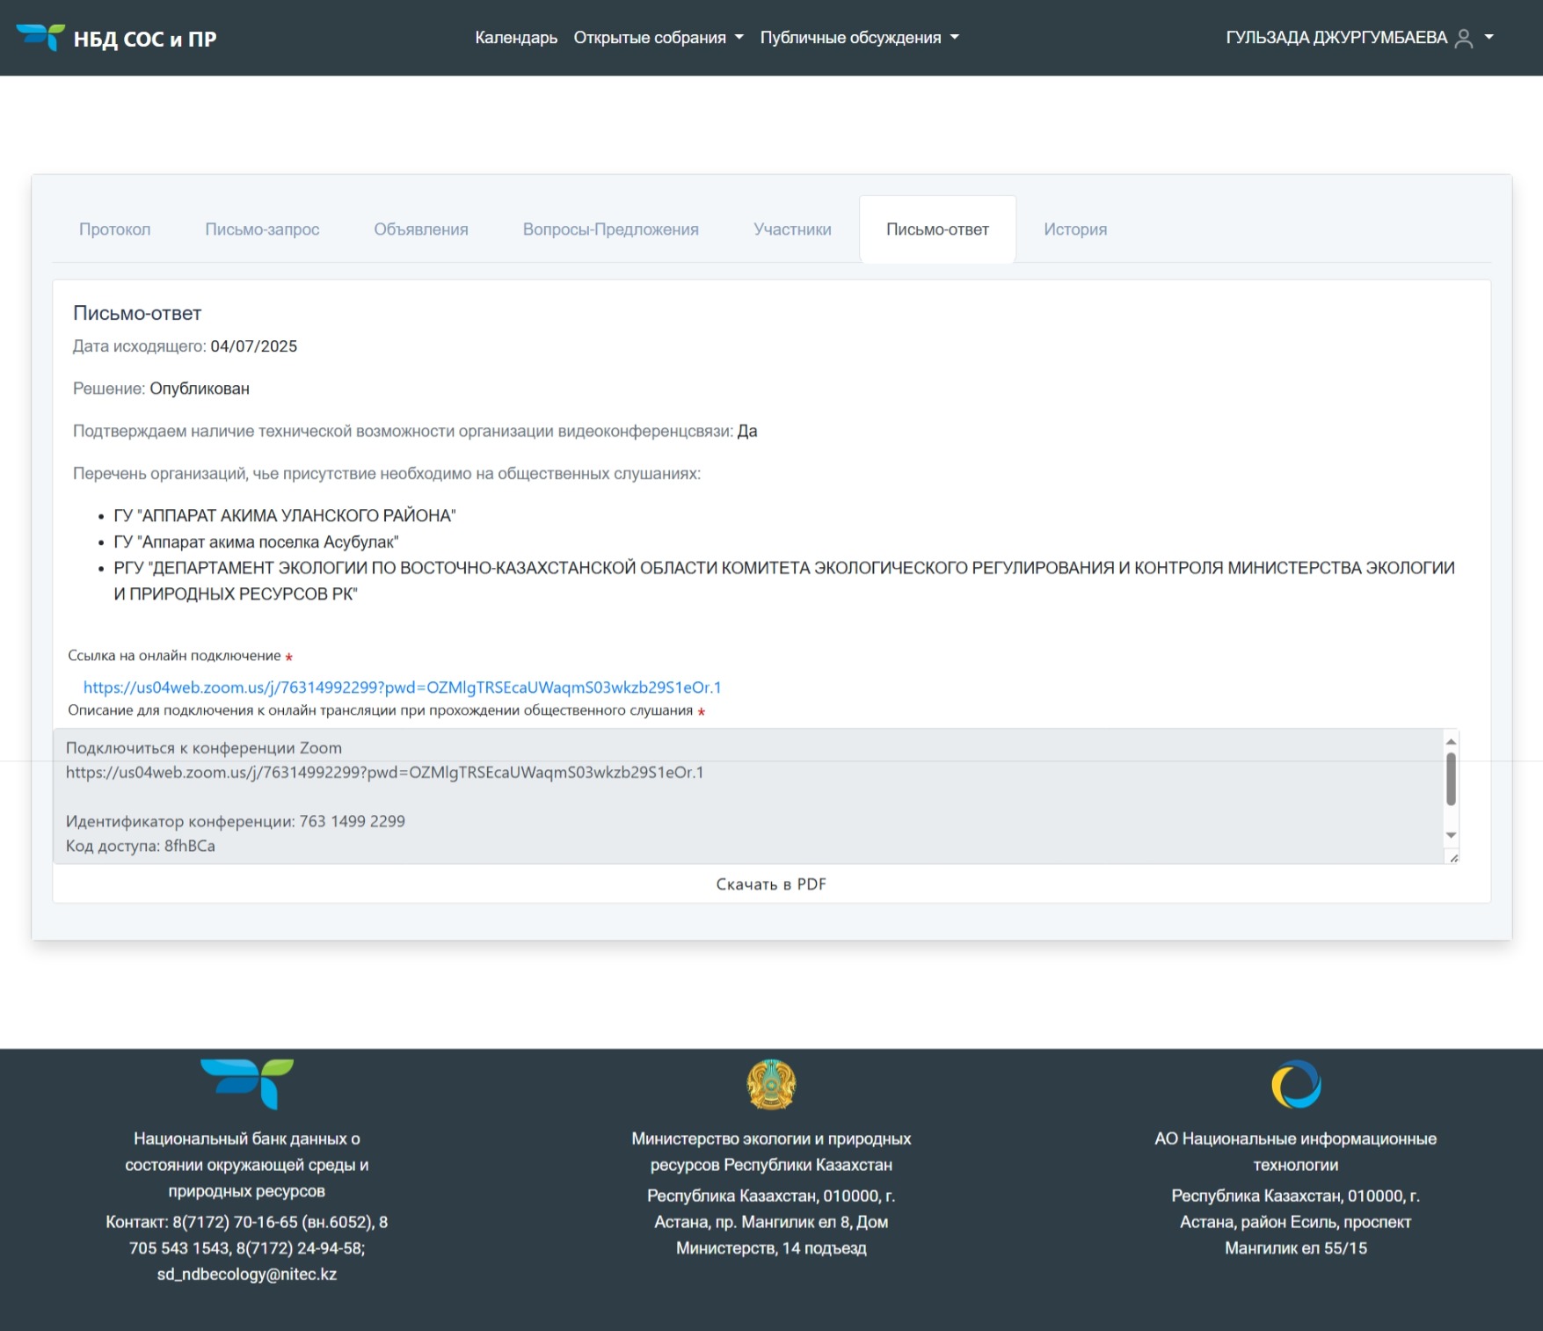Expand the Открытые собрания dropdown menu
This screenshot has height=1331, width=1543.
658,38
